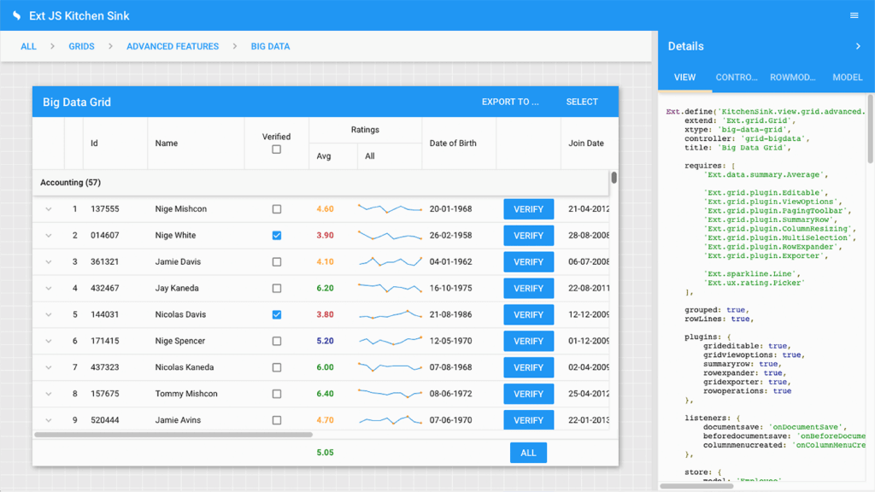Viewport: 875px width, 492px height.
Task: Switch to the MODEL tab
Action: (x=847, y=77)
